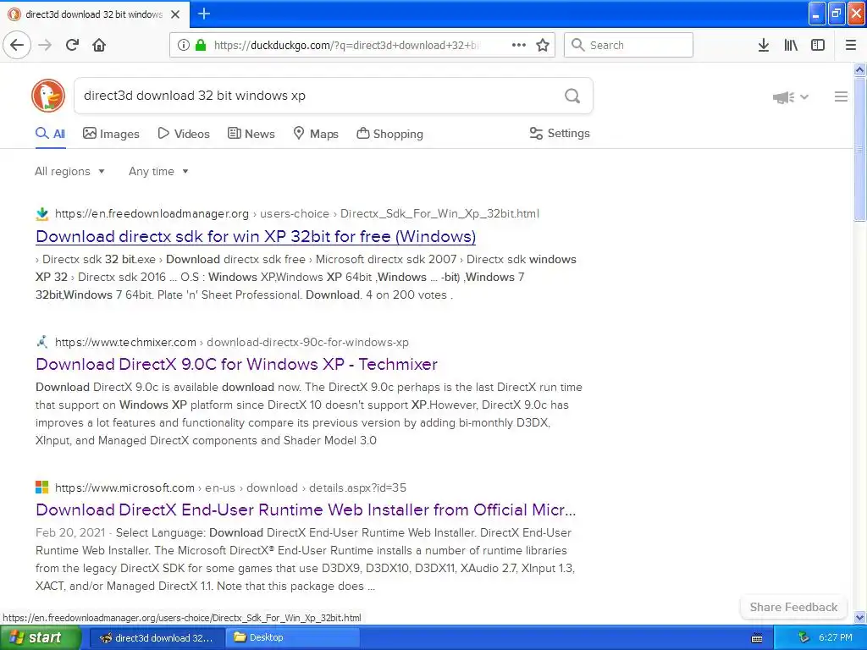Switch to the Desktop taskbar window
The width and height of the screenshot is (867, 650).
click(293, 637)
